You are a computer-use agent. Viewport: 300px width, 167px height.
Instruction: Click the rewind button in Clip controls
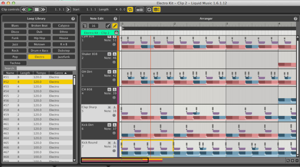pyautogui.click(x=24, y=9)
